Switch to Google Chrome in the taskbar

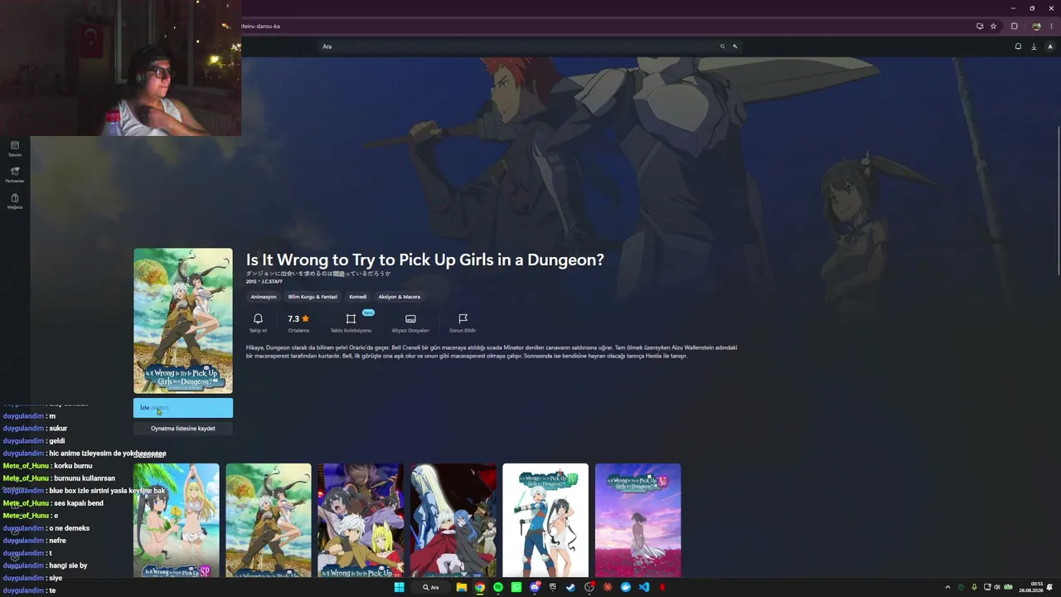pos(480,587)
